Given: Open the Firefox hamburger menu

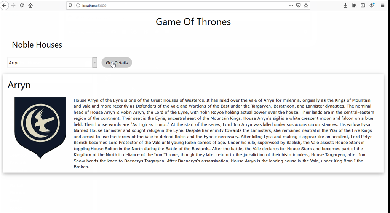Looking at the screenshot, I should [x=383, y=5].
